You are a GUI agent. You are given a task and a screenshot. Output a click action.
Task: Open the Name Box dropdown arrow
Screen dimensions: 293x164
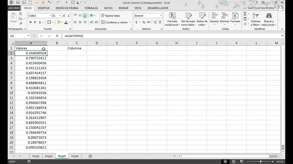pyautogui.click(x=29, y=36)
